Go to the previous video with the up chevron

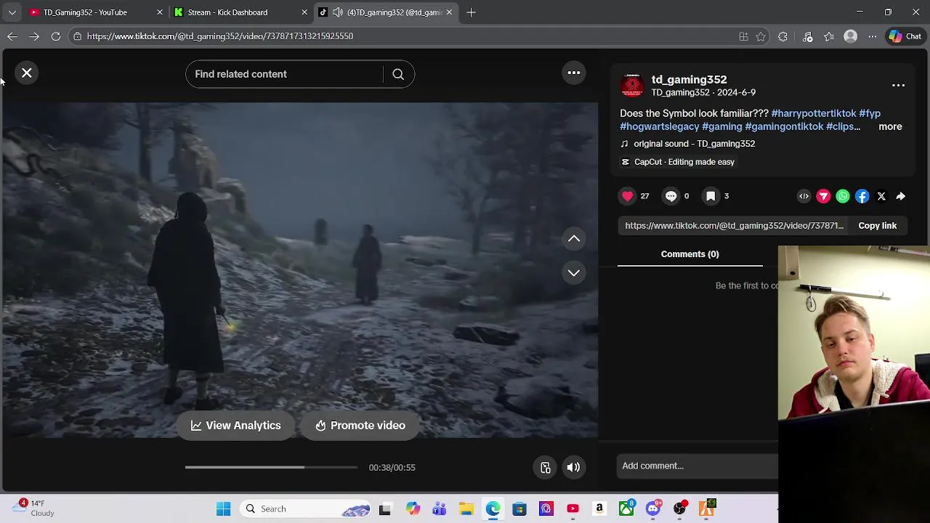(574, 239)
